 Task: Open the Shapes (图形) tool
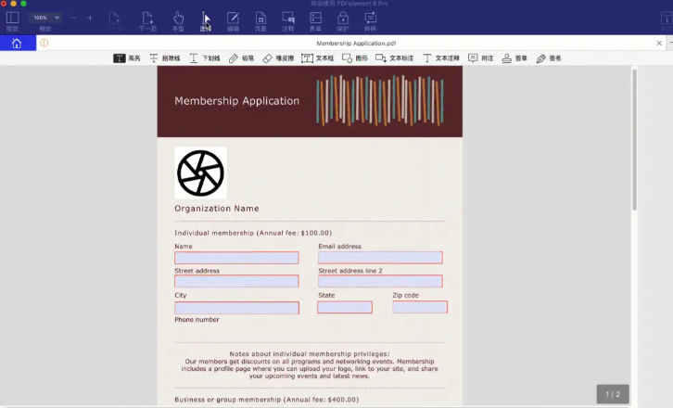pyautogui.click(x=354, y=57)
